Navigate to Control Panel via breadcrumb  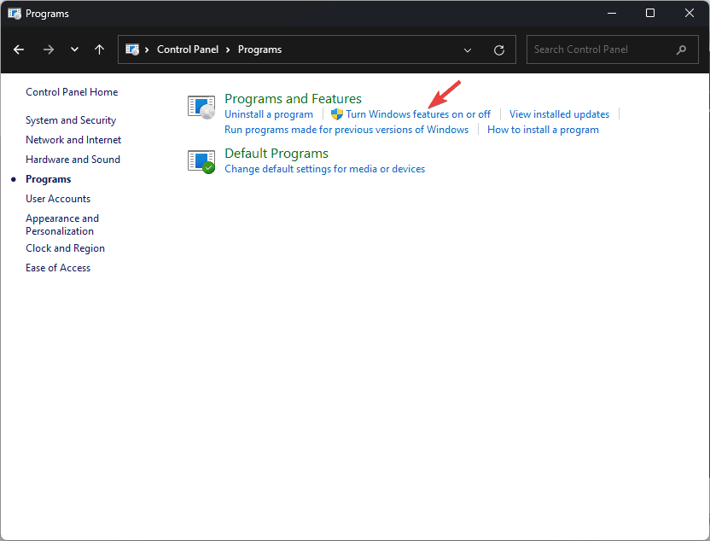pos(188,49)
